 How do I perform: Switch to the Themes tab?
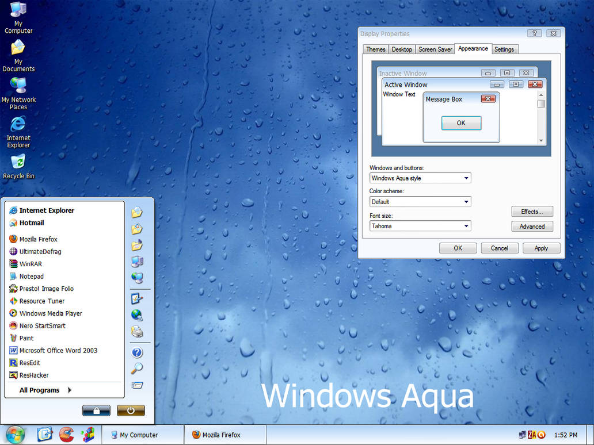pyautogui.click(x=375, y=49)
